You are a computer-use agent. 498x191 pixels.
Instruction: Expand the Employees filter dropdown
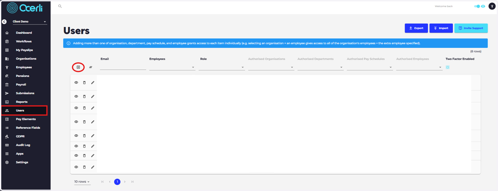pos(172,67)
